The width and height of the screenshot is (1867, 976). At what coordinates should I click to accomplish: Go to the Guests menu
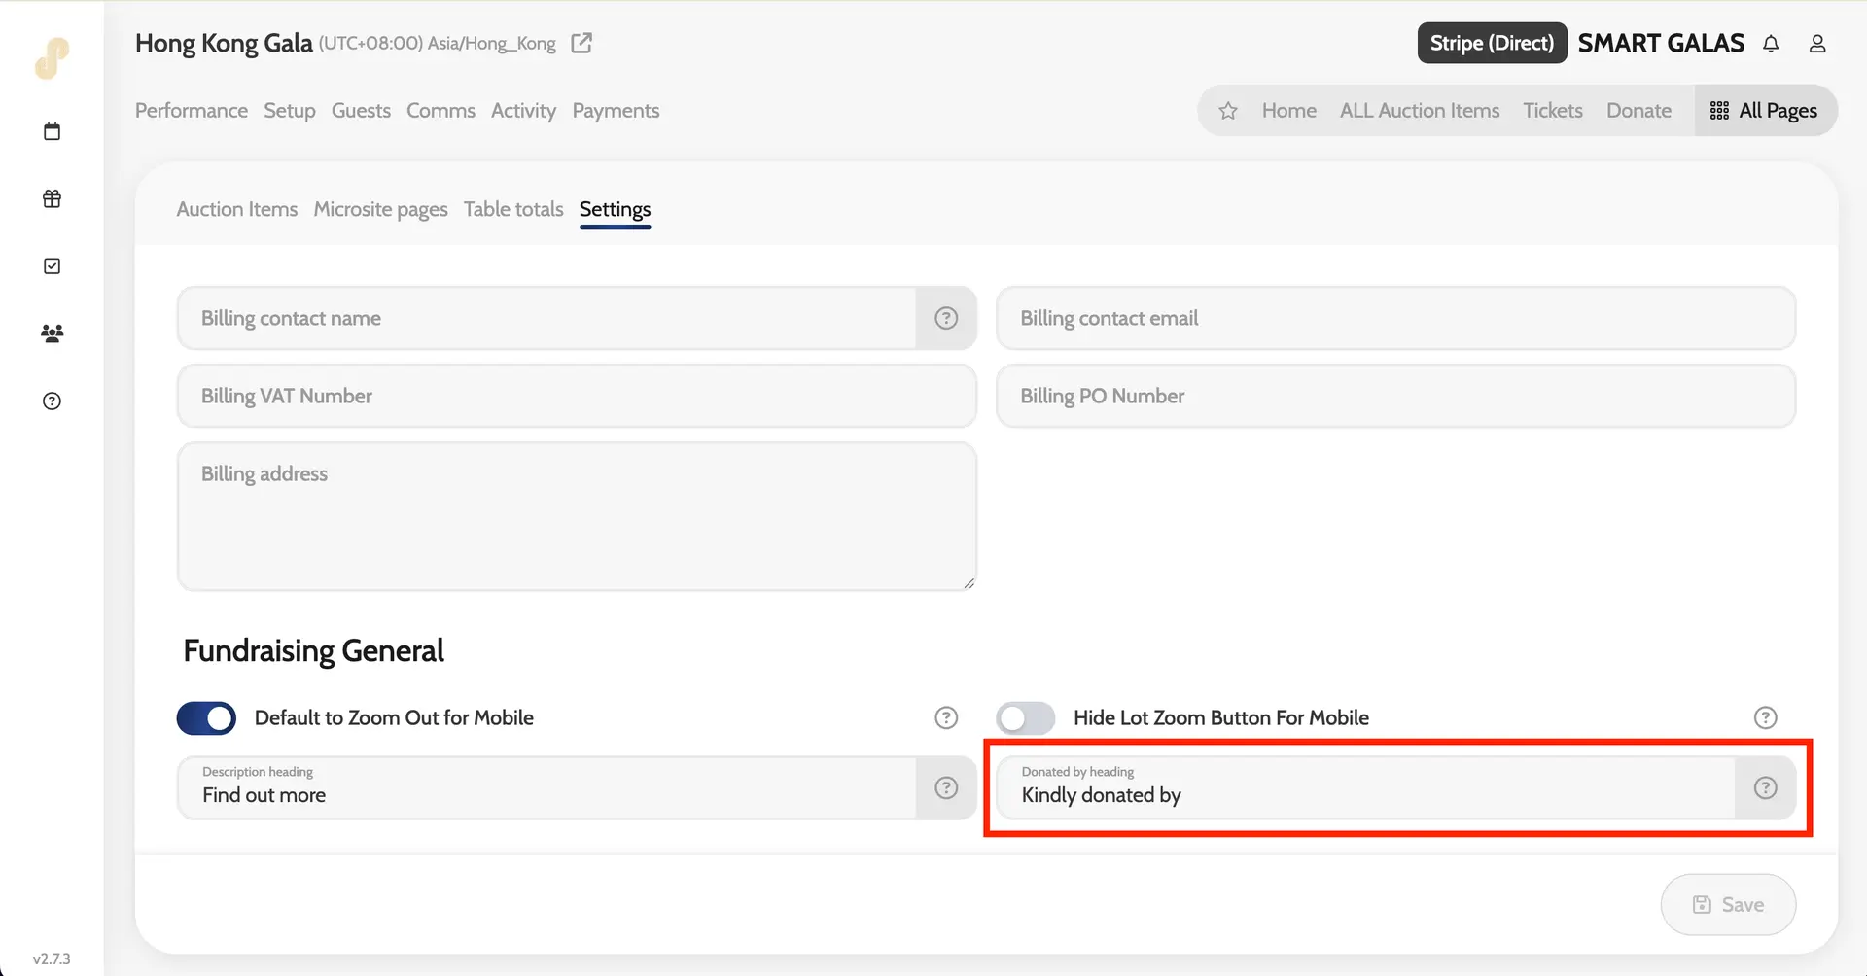361,111
